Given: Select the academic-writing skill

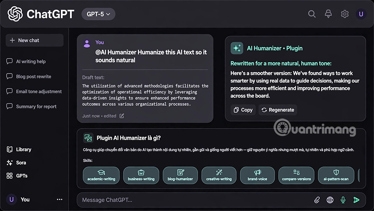Looking at the screenshot, I should (x=101, y=175).
